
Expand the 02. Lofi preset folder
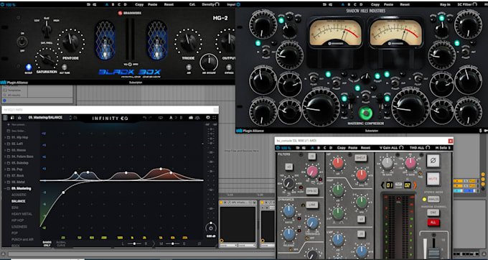5,144
